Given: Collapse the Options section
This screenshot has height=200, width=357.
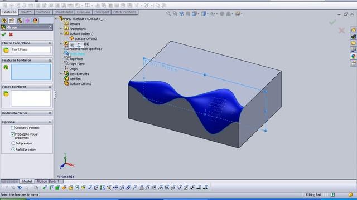Looking at the screenshot, I should pos(50,122).
